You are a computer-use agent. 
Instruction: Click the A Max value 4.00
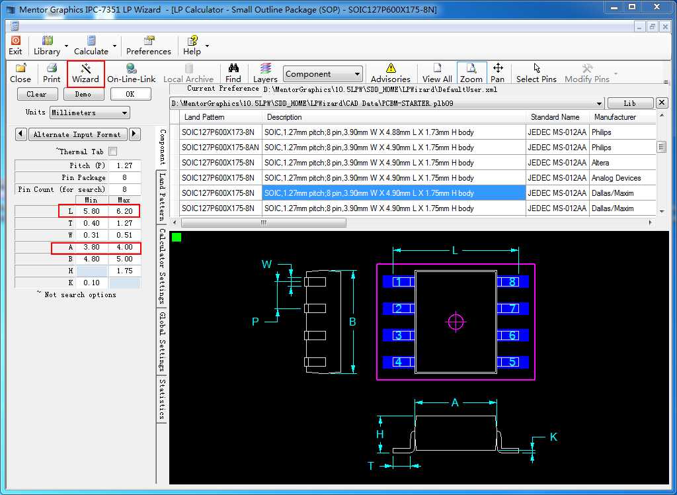[124, 247]
